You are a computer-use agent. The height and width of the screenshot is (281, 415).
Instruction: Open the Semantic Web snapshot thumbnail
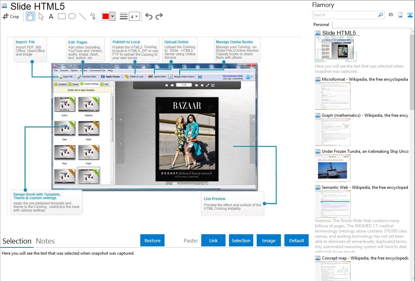pos(333,204)
